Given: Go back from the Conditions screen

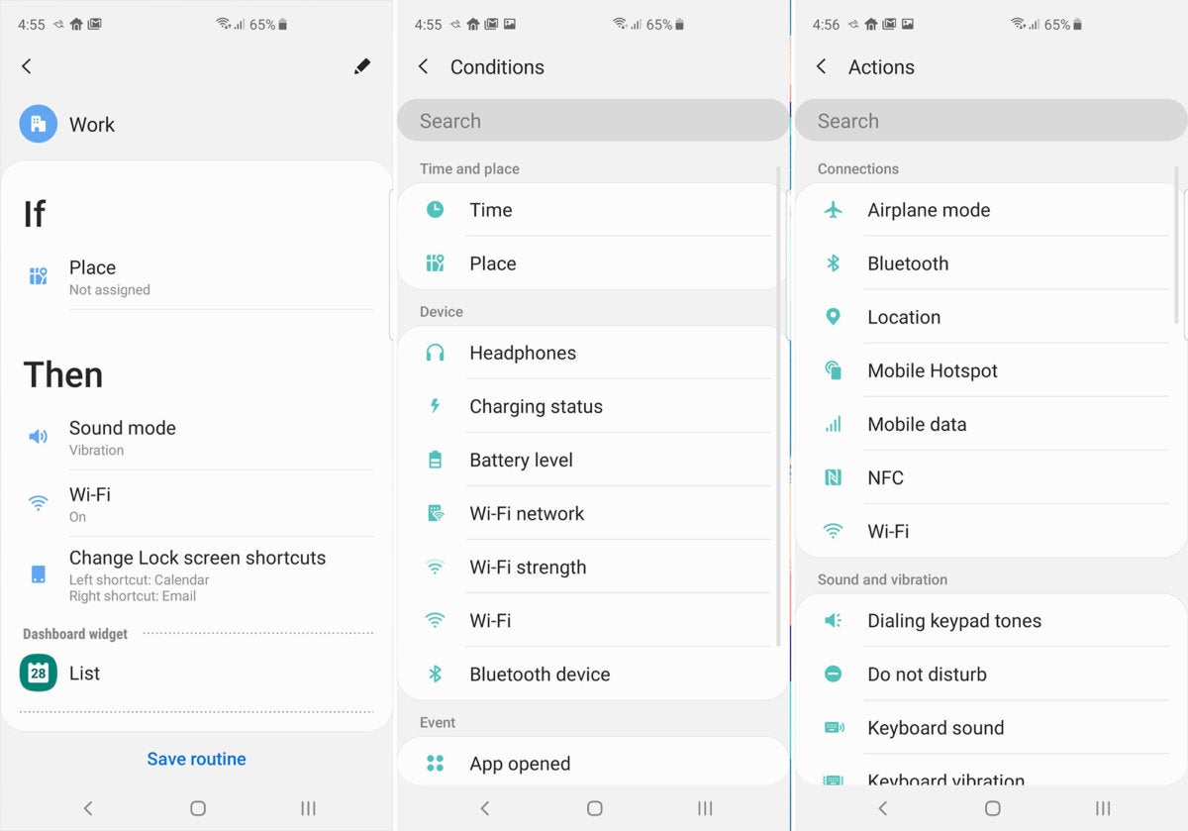Looking at the screenshot, I should pyautogui.click(x=423, y=66).
